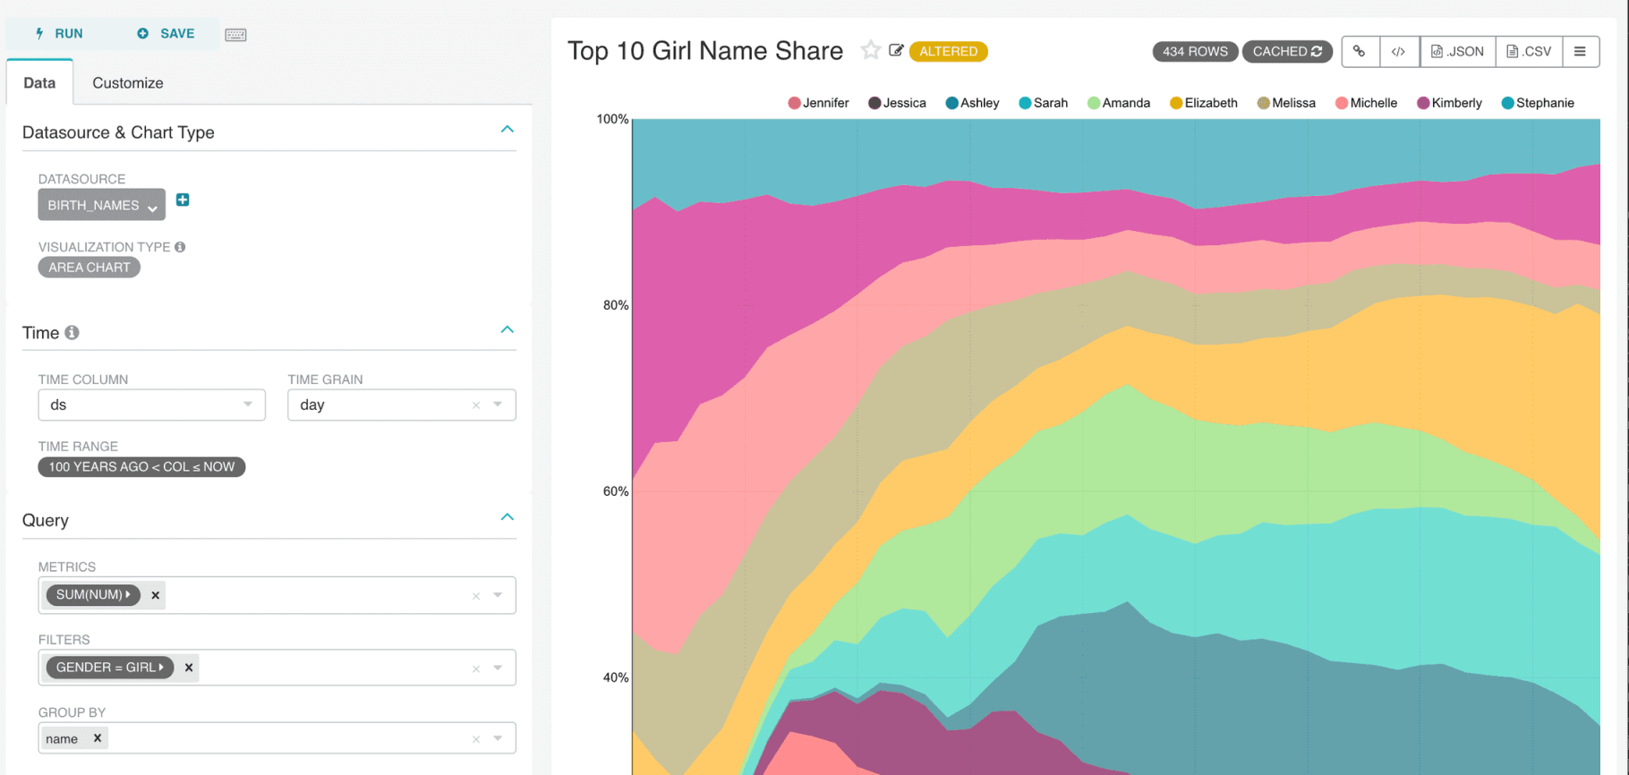Click the ALTERED badge
This screenshot has height=775, width=1629.
[949, 52]
